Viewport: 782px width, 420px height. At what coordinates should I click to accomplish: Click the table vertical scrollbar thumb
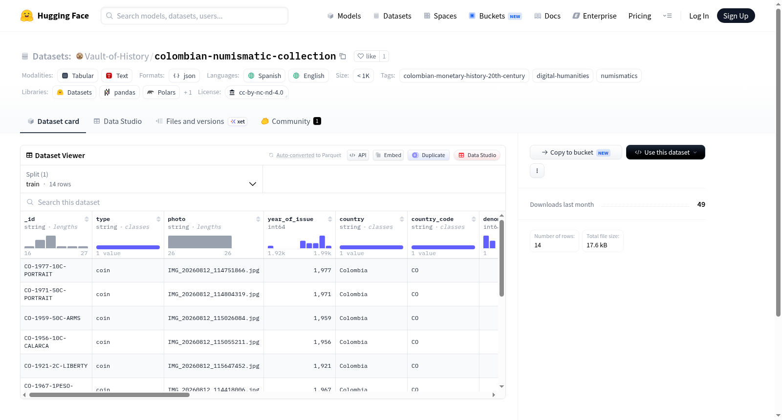501,258
